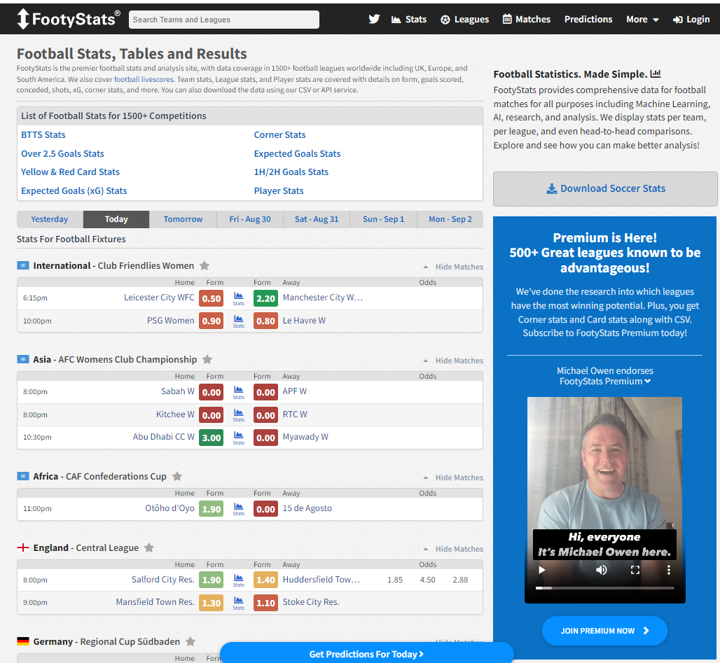
Task: Open stats icon for Sabah W match
Action: click(x=238, y=392)
